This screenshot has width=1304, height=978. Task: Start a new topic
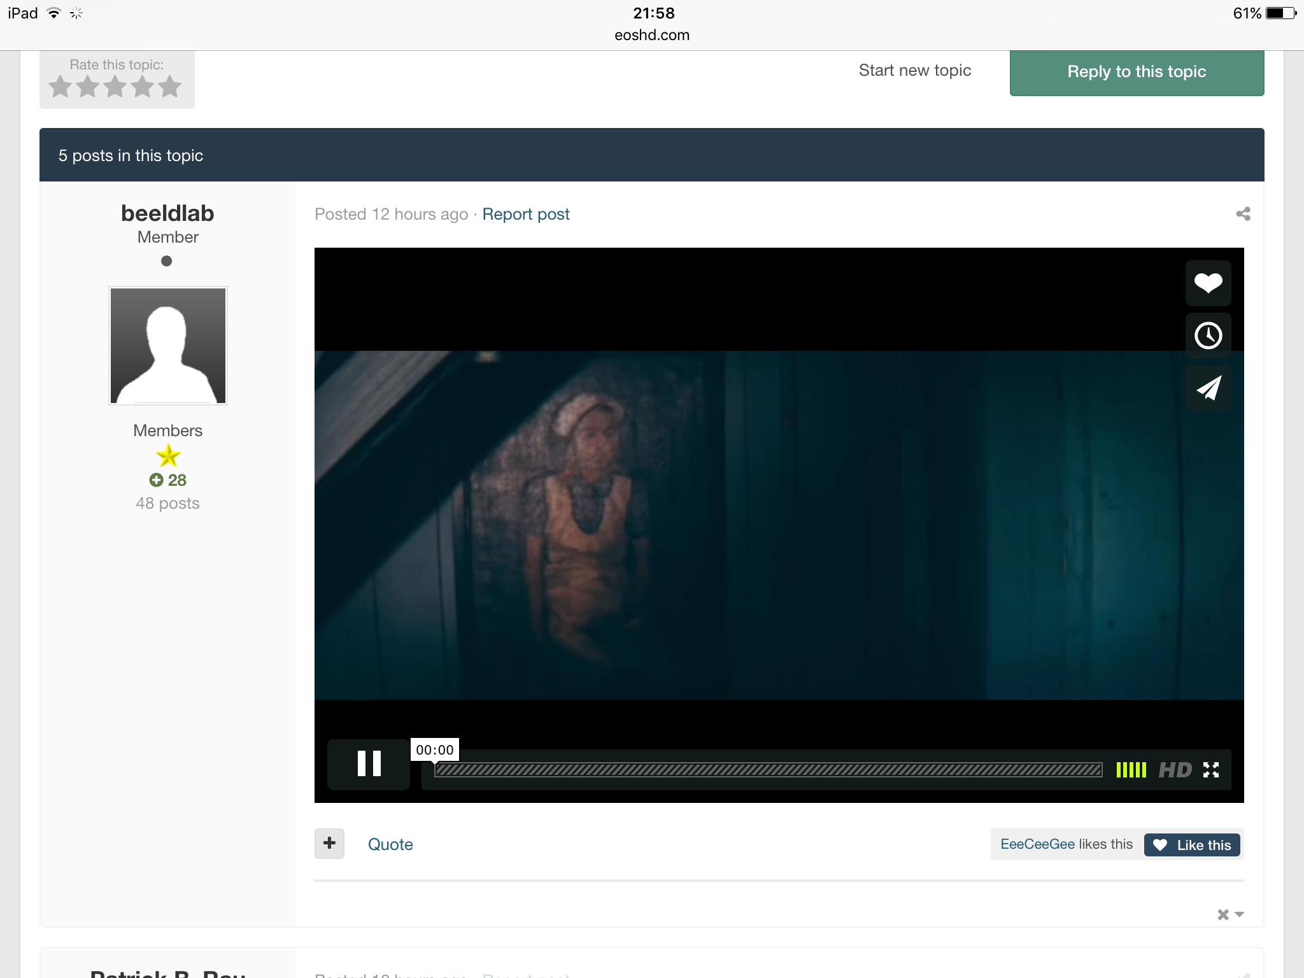click(914, 71)
